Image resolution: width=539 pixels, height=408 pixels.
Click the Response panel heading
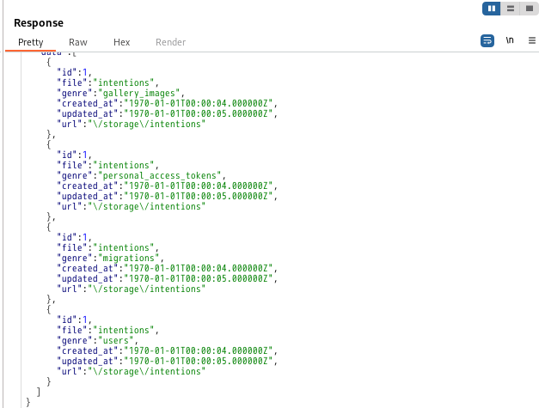39,23
